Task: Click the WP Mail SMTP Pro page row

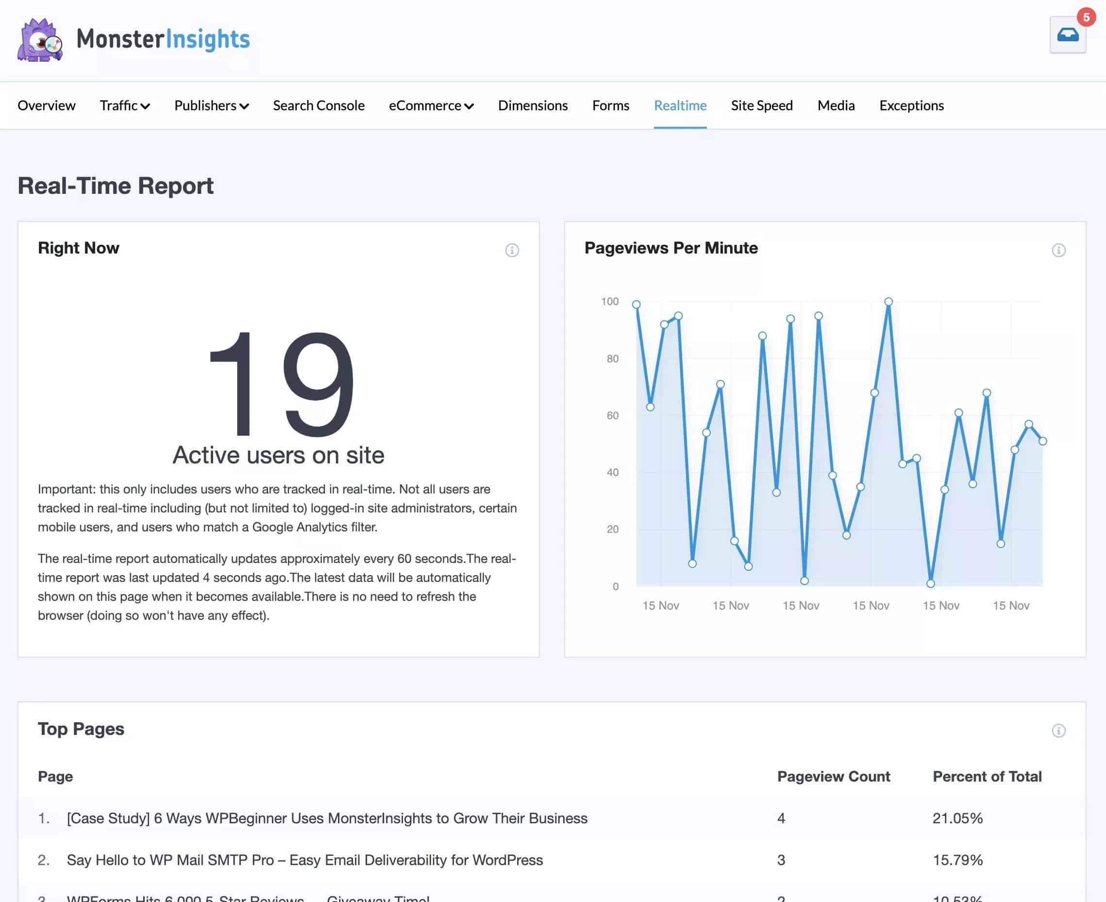Action: coord(305,860)
